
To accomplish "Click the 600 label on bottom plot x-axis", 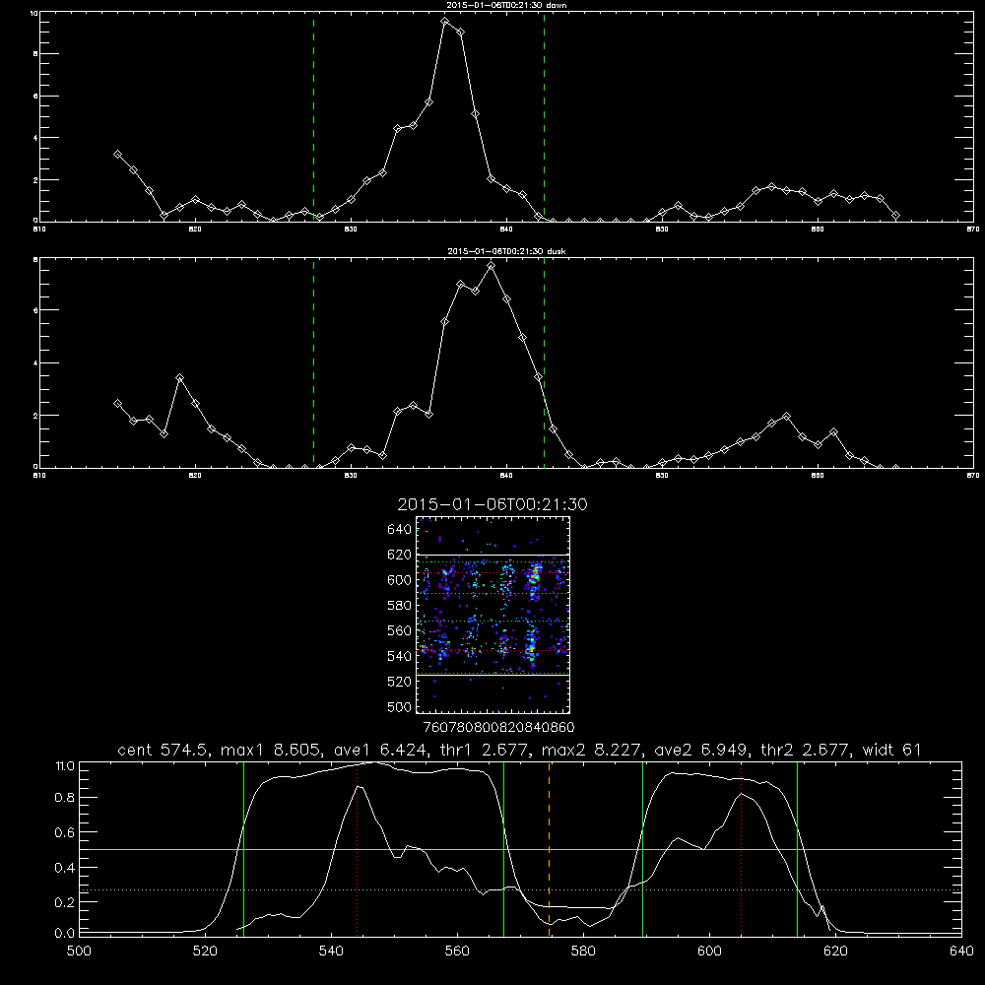I will point(710,952).
